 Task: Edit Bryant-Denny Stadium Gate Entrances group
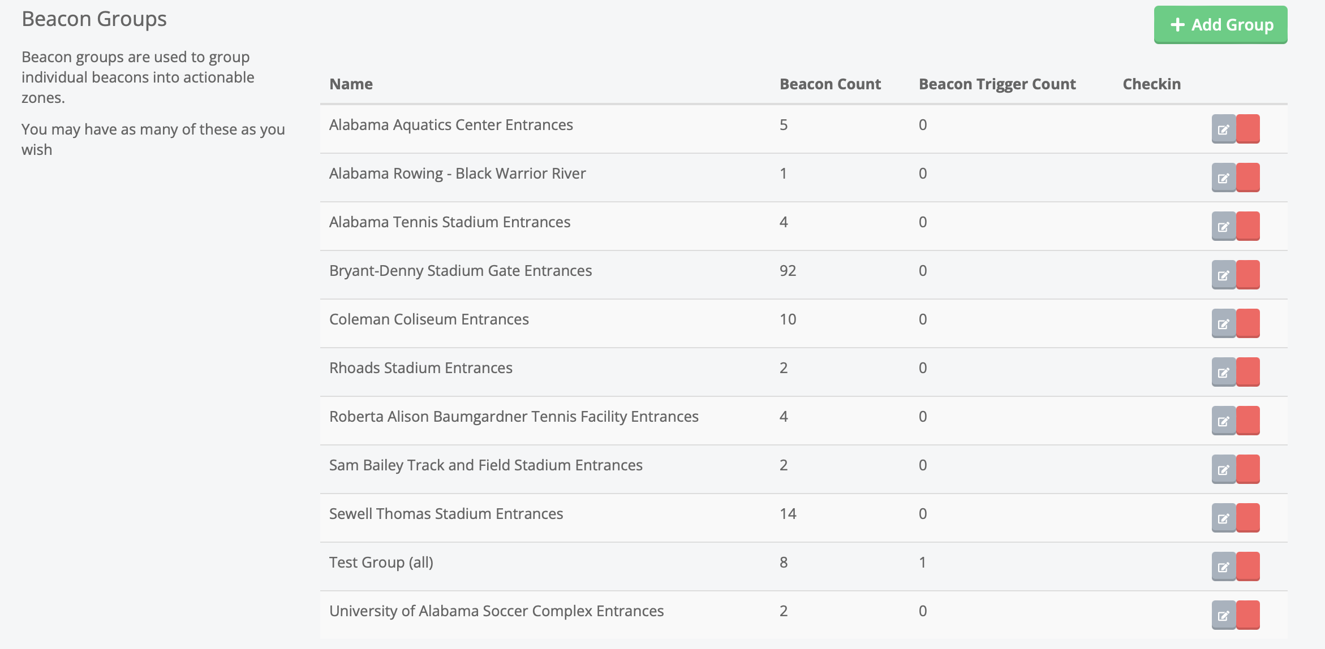coord(1224,275)
